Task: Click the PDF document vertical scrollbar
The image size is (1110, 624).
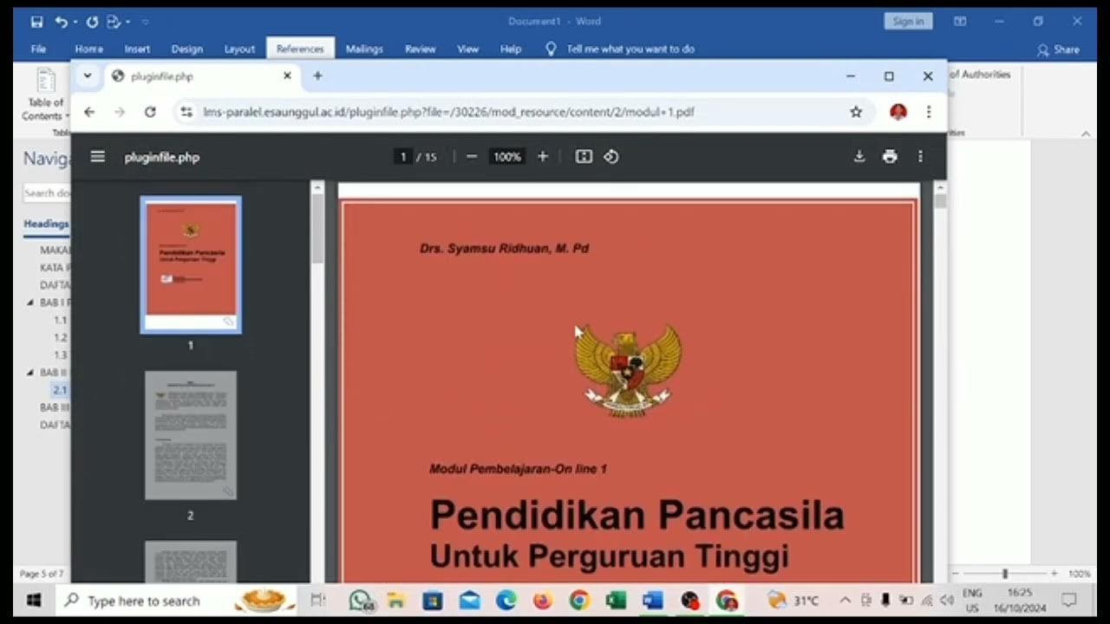Action: (x=940, y=202)
